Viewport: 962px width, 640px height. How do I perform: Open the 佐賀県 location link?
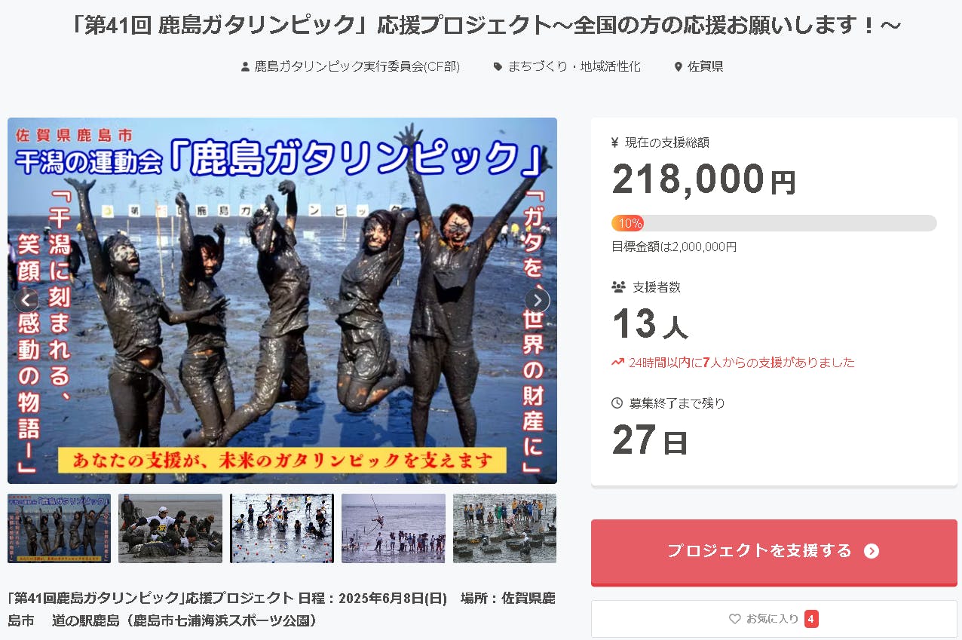[x=706, y=66]
